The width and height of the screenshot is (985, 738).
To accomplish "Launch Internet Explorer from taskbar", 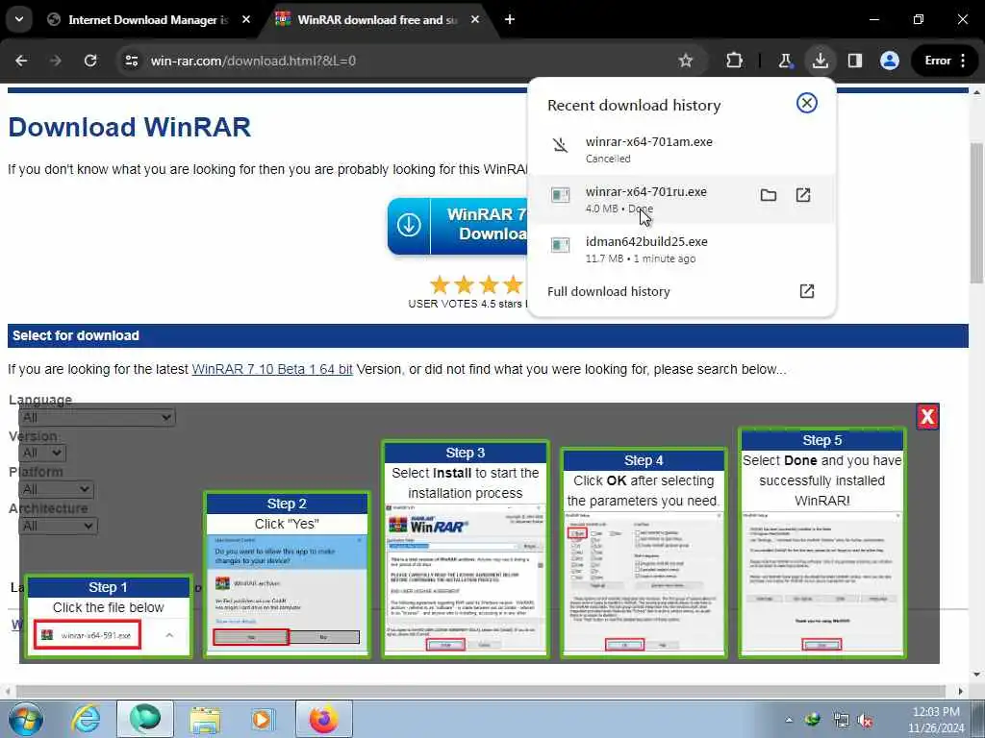I will [86, 719].
